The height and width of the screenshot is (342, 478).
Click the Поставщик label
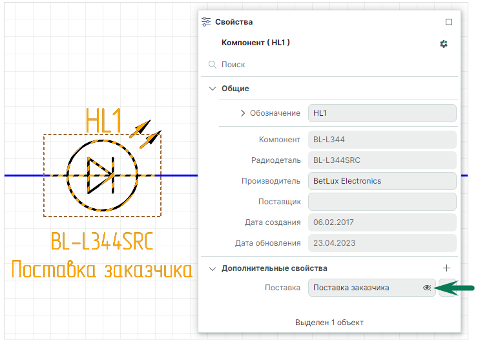click(280, 202)
